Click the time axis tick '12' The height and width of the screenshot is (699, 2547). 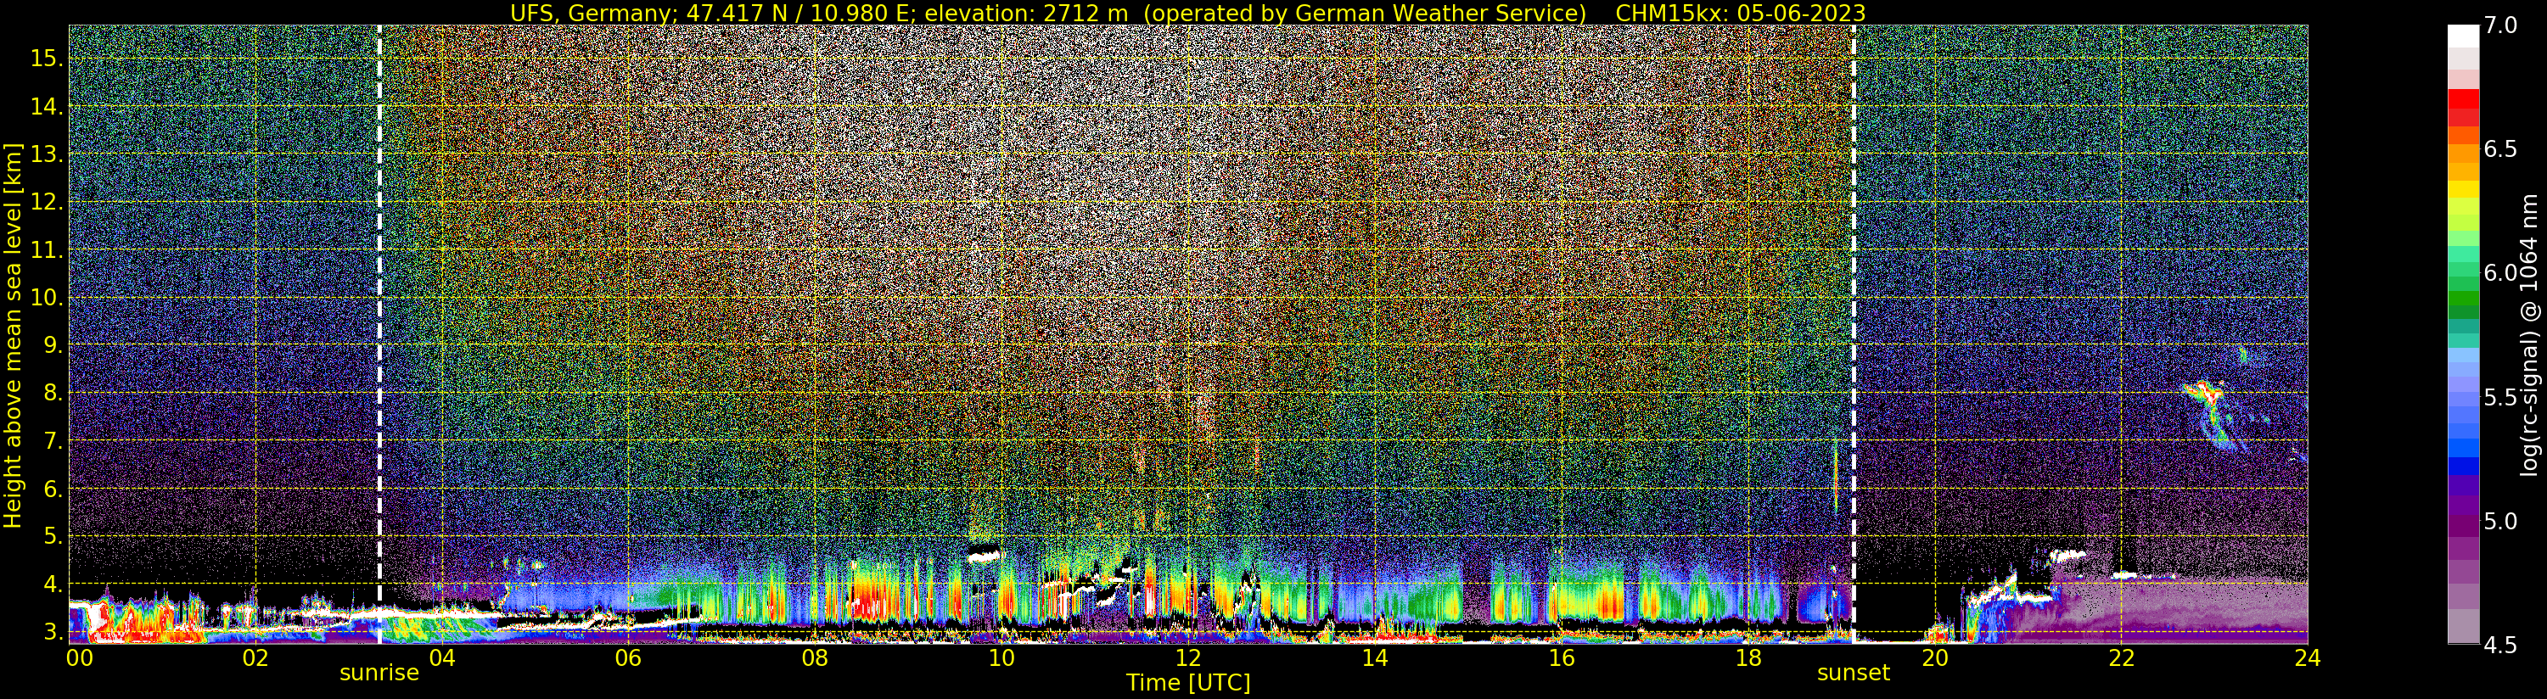coord(1187,657)
